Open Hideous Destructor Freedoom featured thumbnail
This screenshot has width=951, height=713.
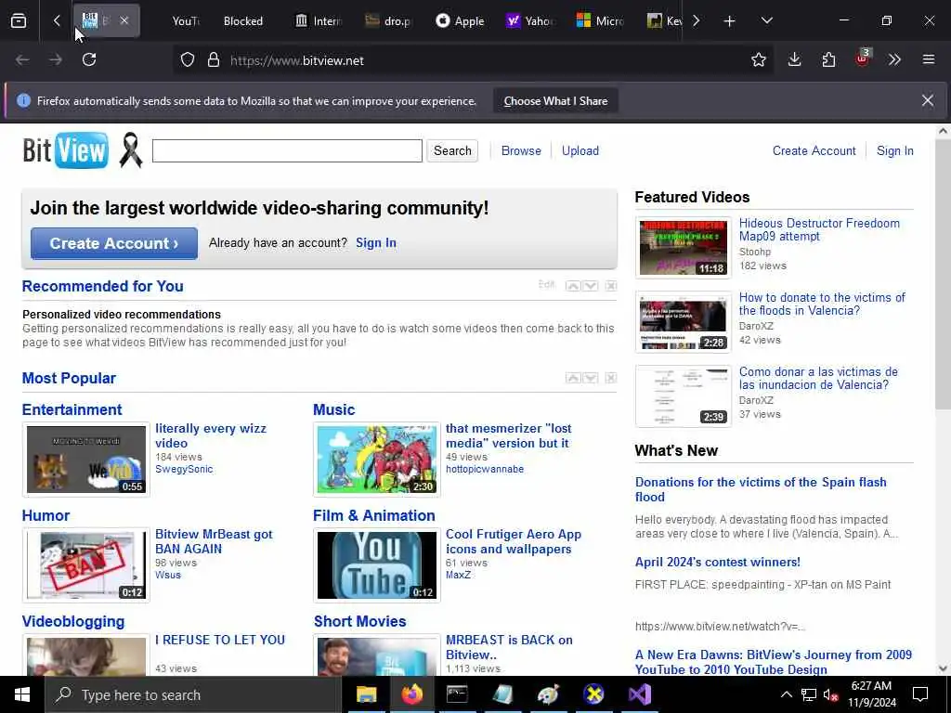coord(683,248)
